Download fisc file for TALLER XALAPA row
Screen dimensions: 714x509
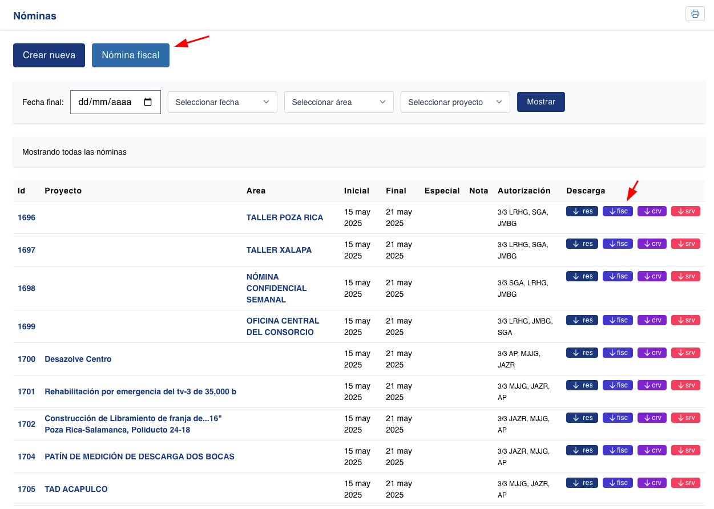[618, 244]
